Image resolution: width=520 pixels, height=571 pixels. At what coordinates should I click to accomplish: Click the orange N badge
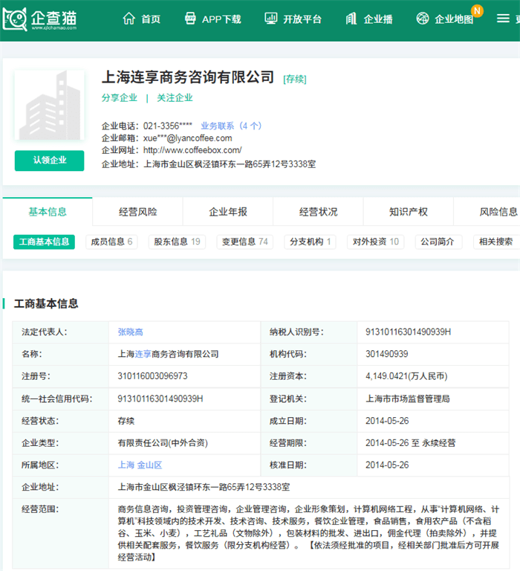pos(477,11)
